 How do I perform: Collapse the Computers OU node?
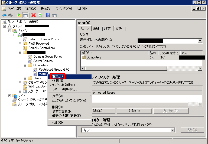click(x=25, y=65)
